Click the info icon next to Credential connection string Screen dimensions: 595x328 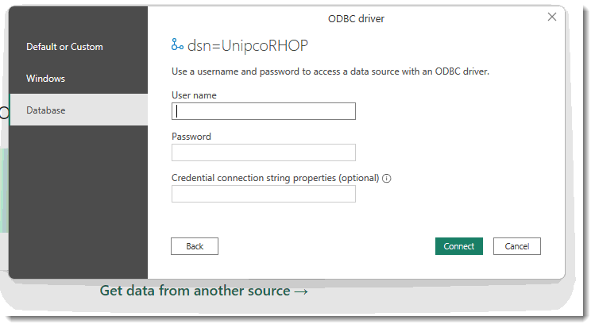click(387, 179)
